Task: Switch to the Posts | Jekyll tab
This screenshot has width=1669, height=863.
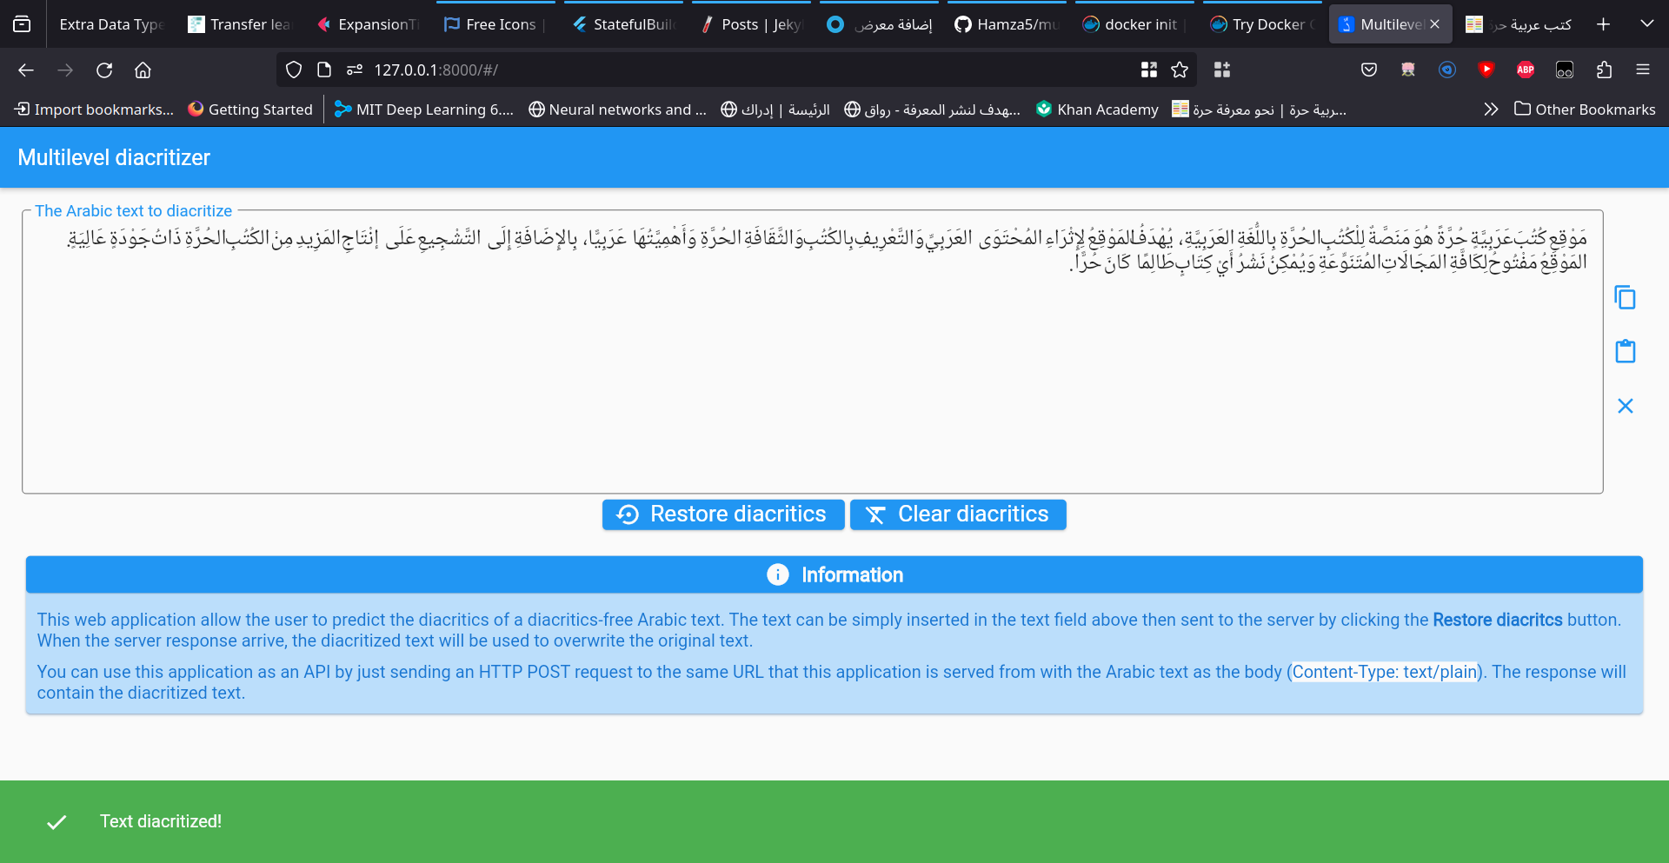Action: (x=752, y=24)
